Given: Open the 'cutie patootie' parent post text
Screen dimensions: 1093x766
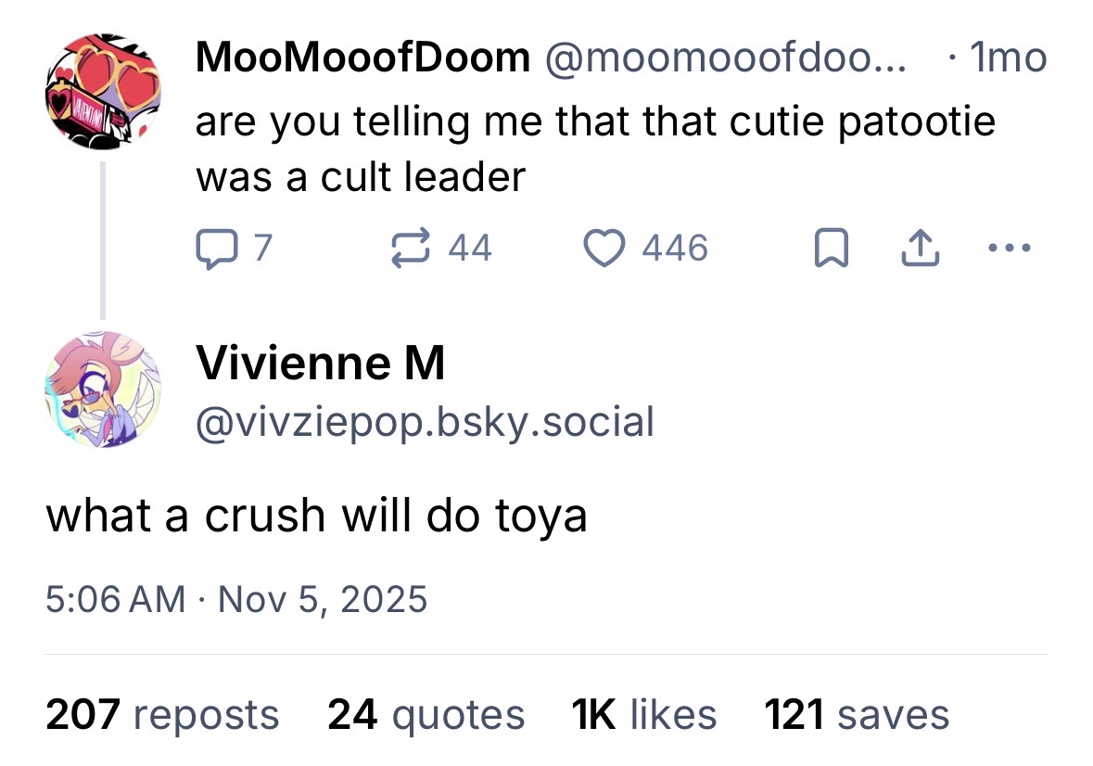Looking at the screenshot, I should pos(595,149).
